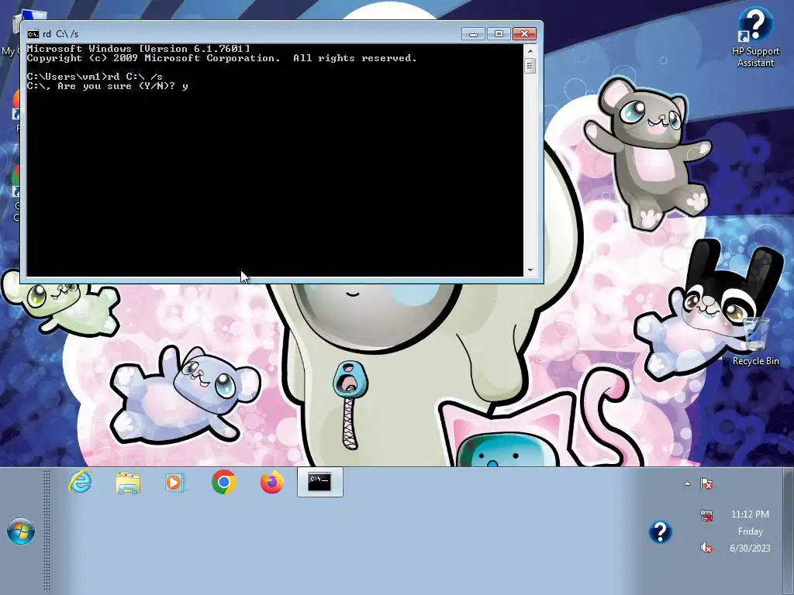Click the taskbar grip handle dots
This screenshot has width=794, height=595.
pyautogui.click(x=47, y=530)
